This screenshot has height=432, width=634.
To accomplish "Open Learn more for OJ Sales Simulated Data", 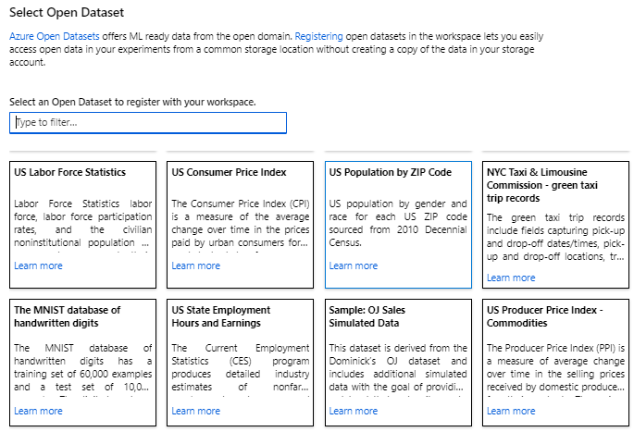I will pyautogui.click(x=354, y=411).
